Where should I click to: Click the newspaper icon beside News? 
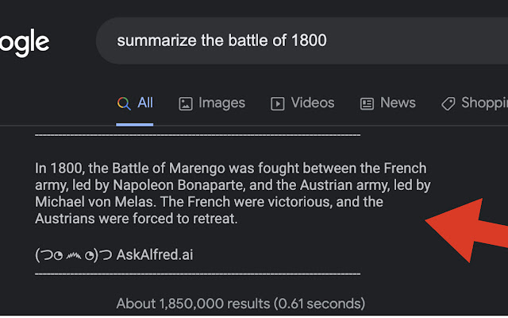[x=367, y=103]
